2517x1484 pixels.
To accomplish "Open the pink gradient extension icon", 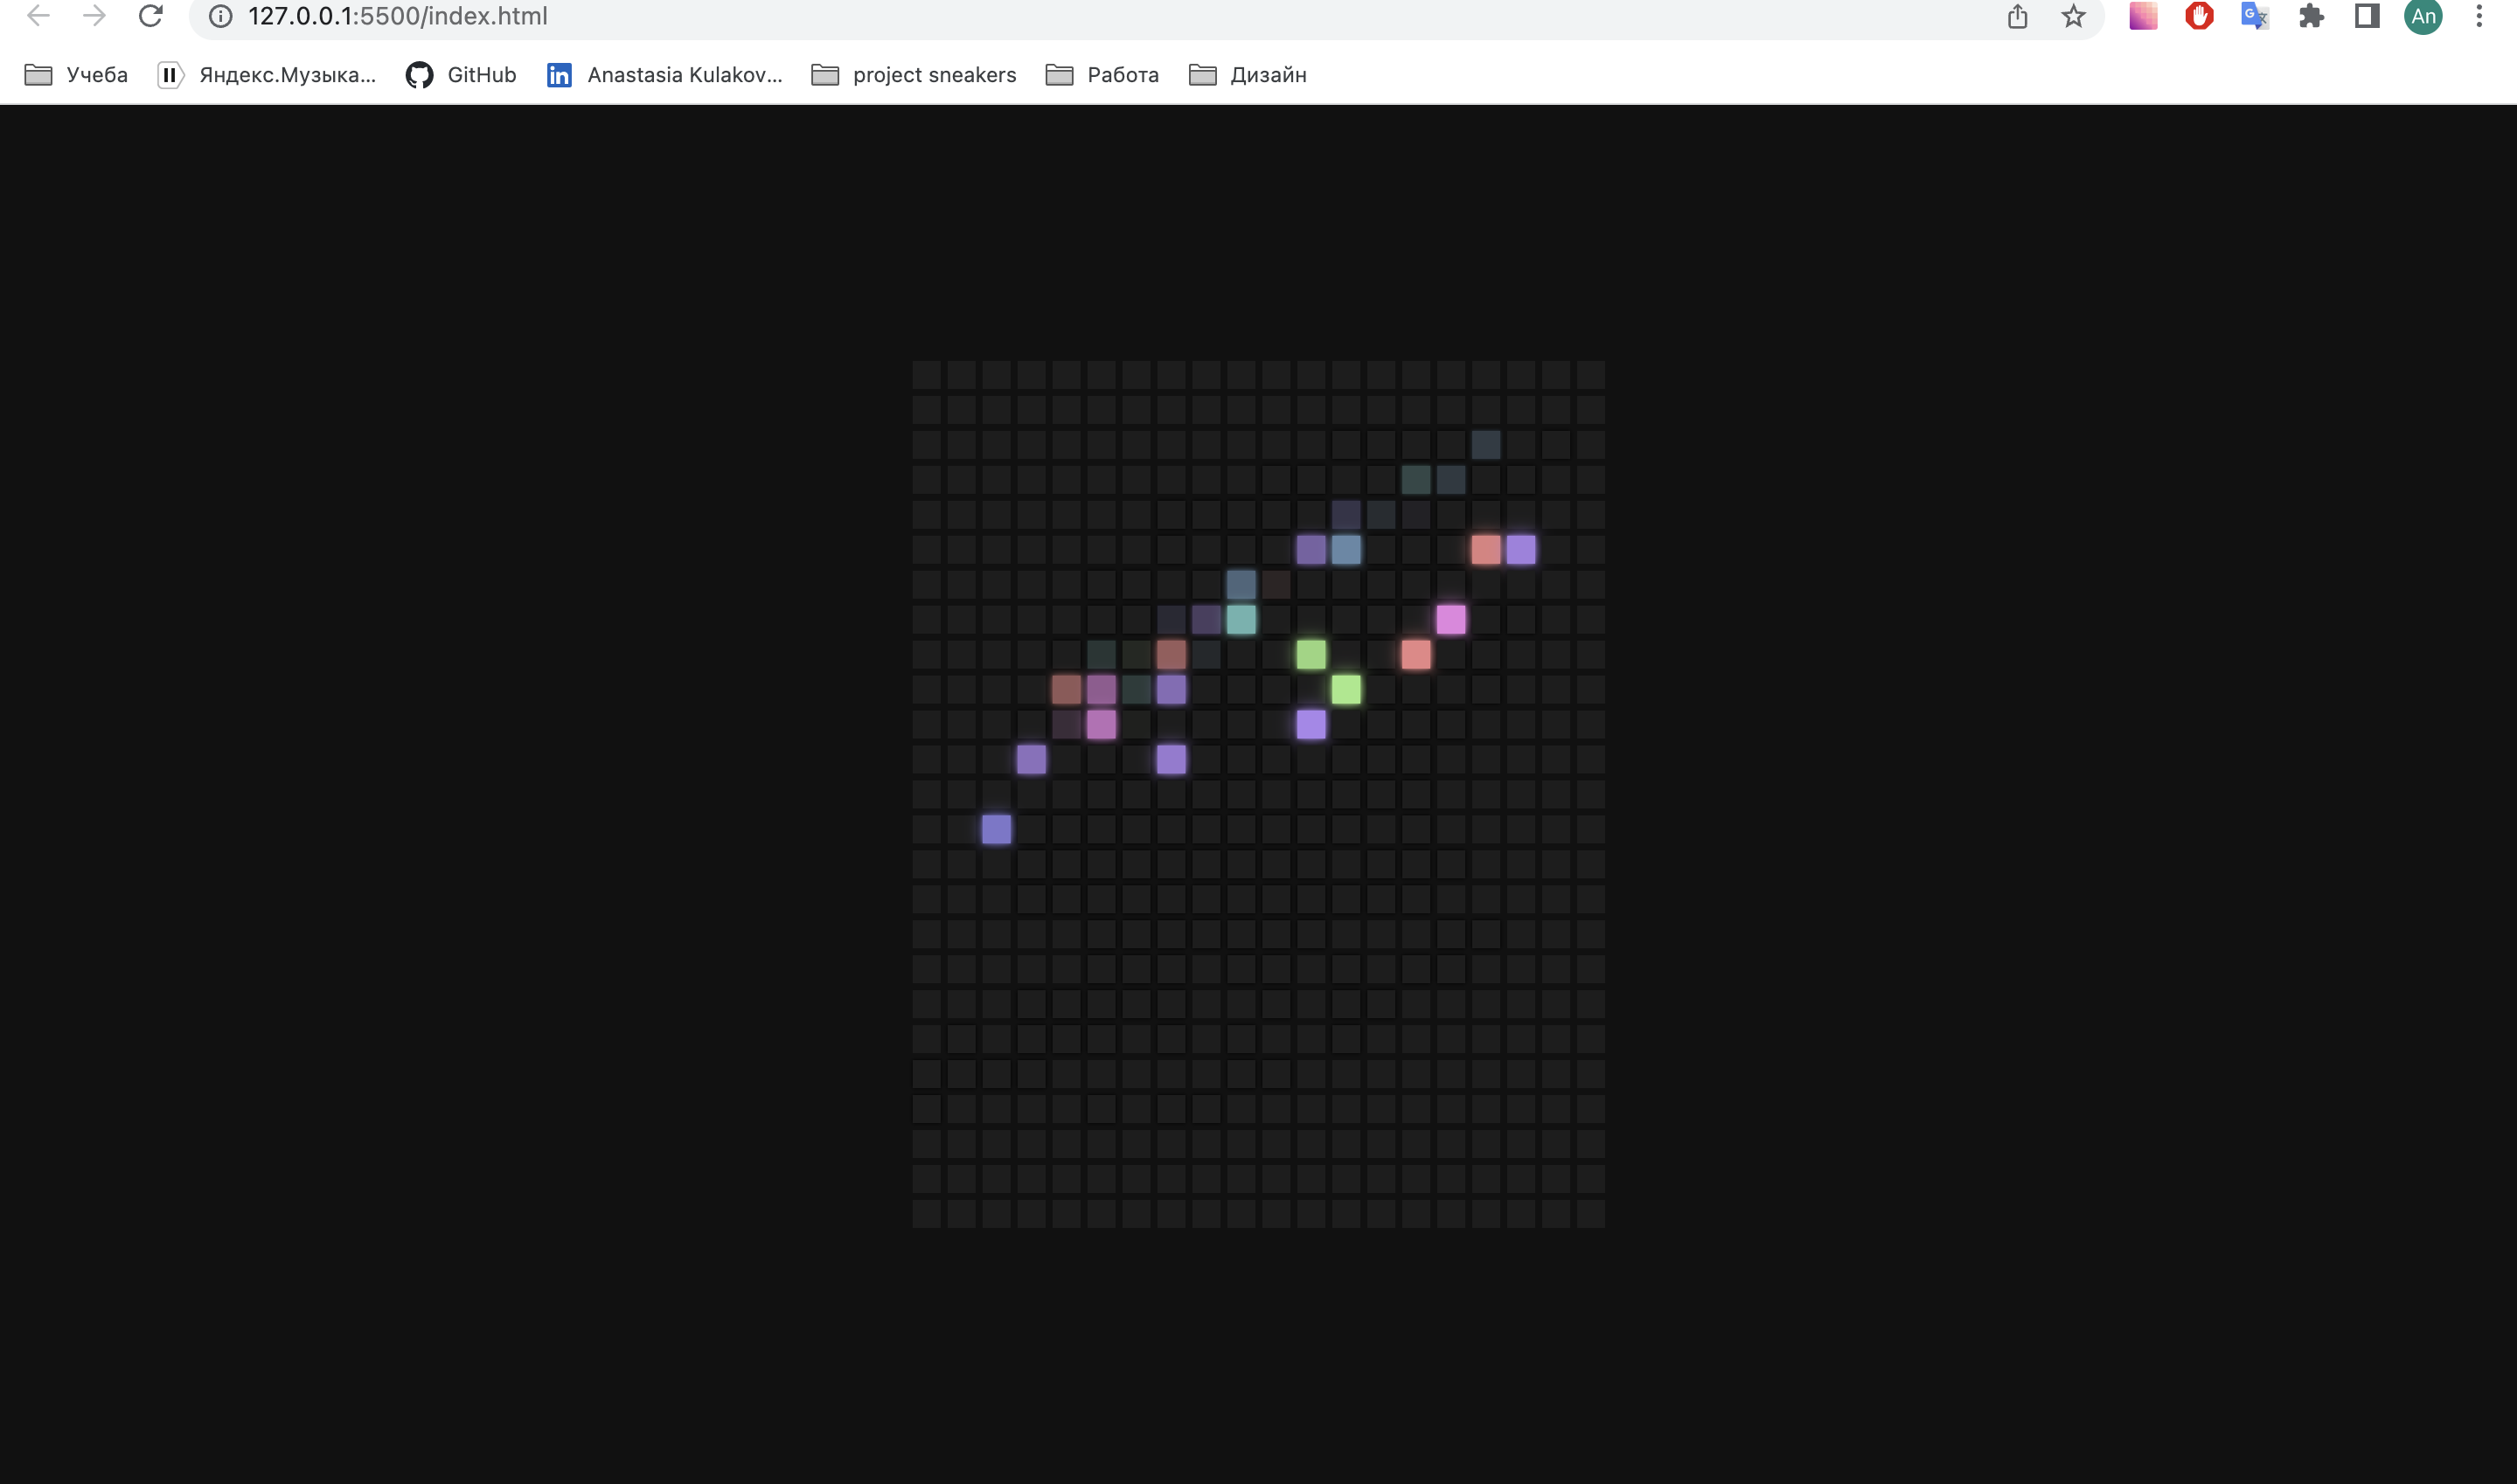I will (x=2143, y=16).
